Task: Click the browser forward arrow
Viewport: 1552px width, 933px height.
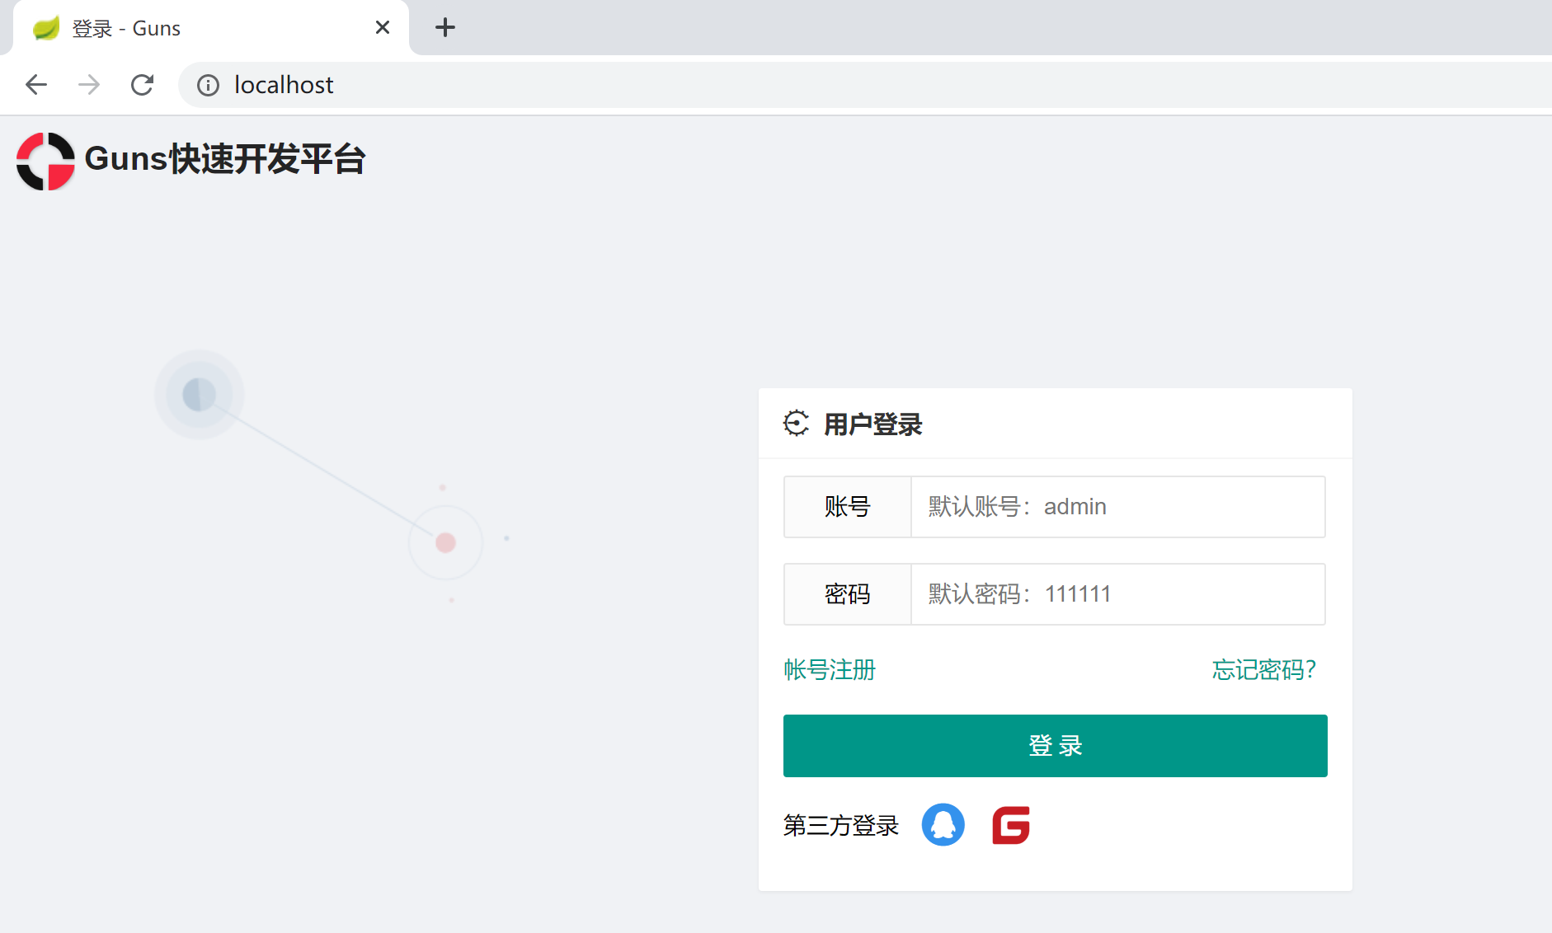Action: point(89,85)
